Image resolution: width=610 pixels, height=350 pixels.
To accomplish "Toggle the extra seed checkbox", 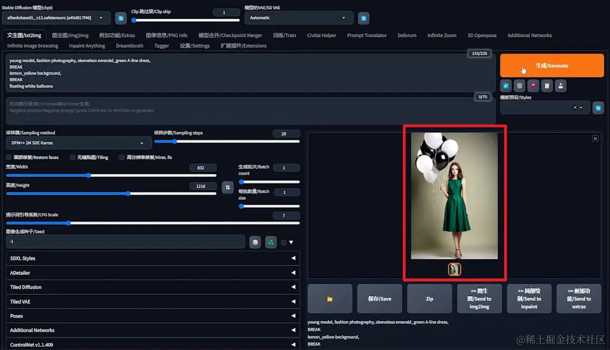I will [x=284, y=243].
